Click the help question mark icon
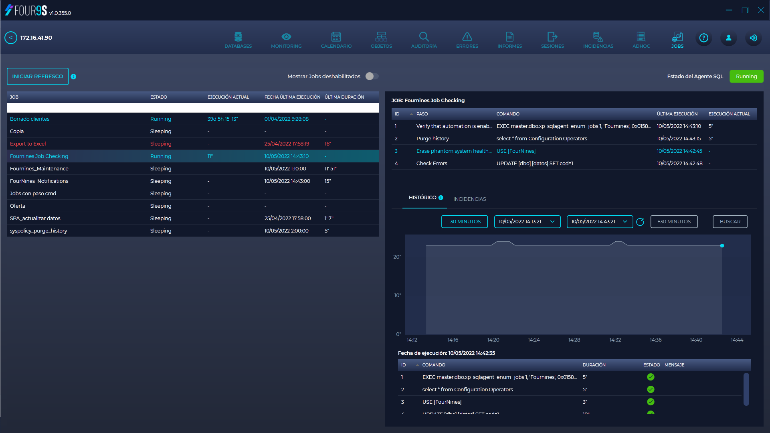 [x=703, y=38]
